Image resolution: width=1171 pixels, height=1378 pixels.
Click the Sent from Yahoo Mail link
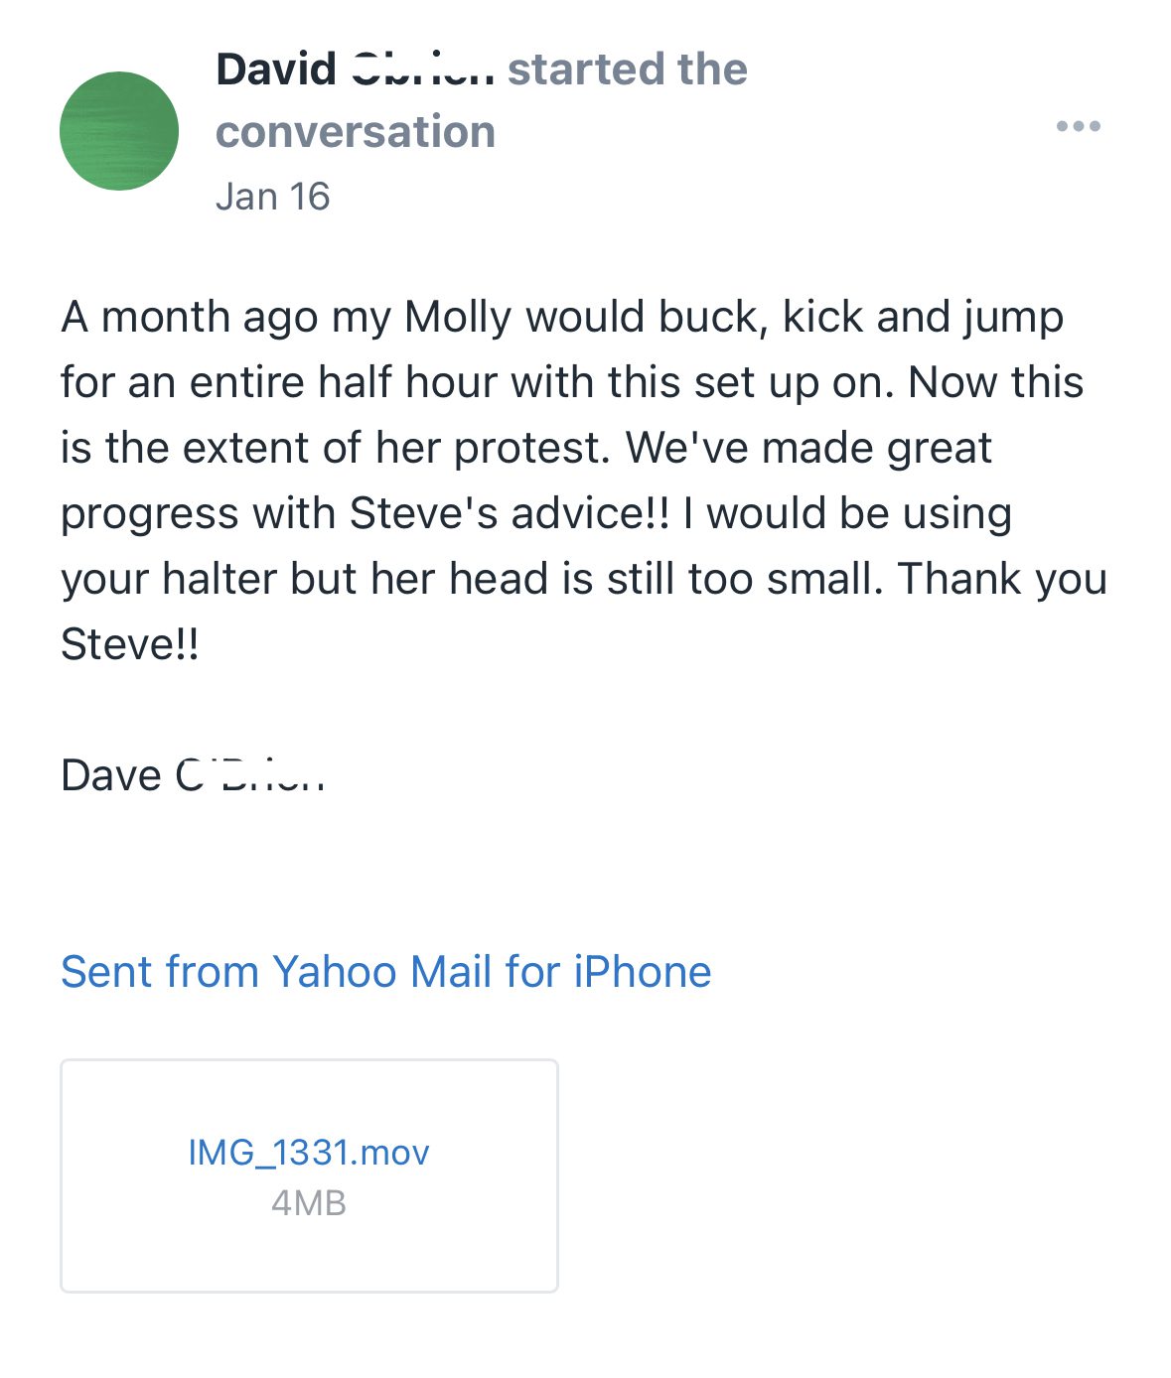385,972
